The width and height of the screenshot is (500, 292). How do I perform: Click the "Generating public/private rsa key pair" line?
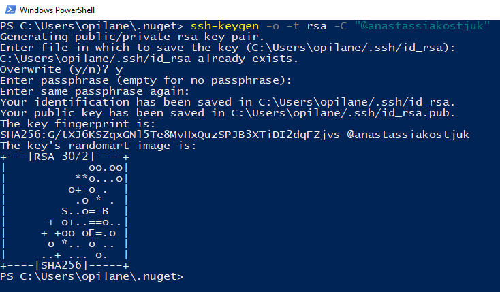coord(132,37)
